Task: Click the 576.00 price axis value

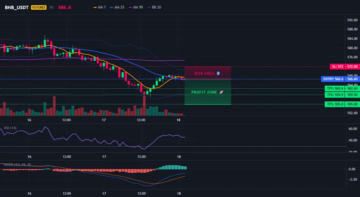Action: [x=352, y=57]
